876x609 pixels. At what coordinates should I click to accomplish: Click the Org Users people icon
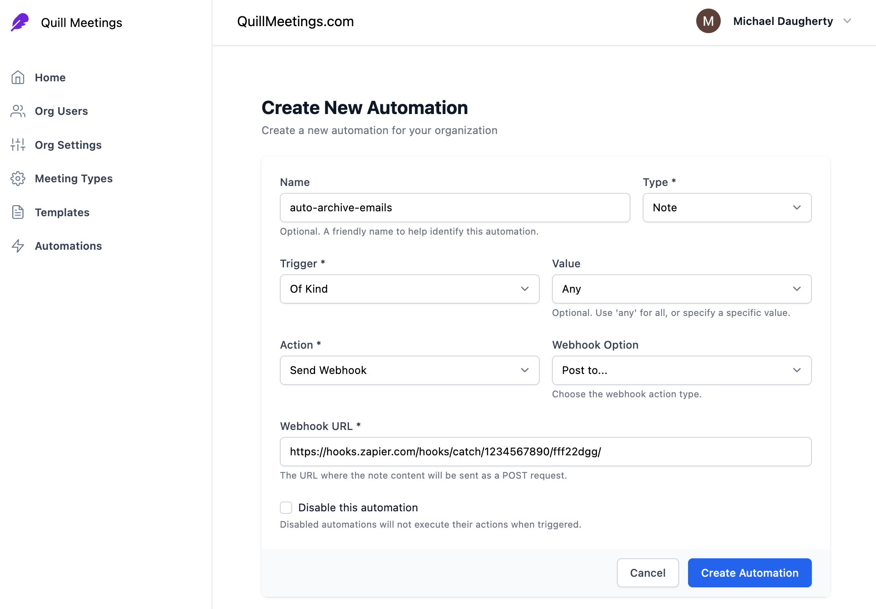18,111
